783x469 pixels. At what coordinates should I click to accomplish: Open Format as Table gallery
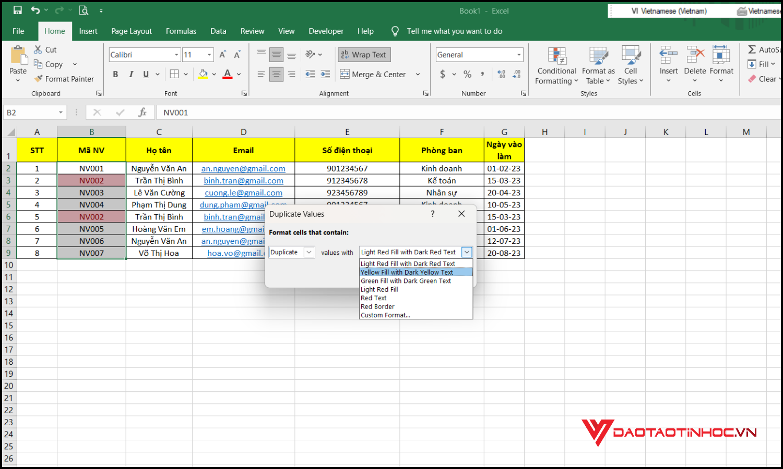(x=598, y=65)
